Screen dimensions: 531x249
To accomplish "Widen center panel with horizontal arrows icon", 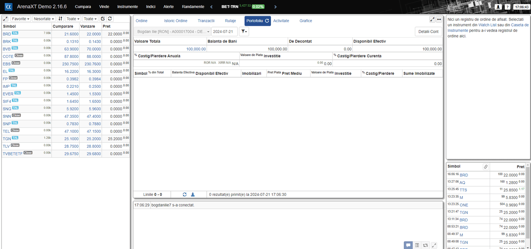I will 439,20.
